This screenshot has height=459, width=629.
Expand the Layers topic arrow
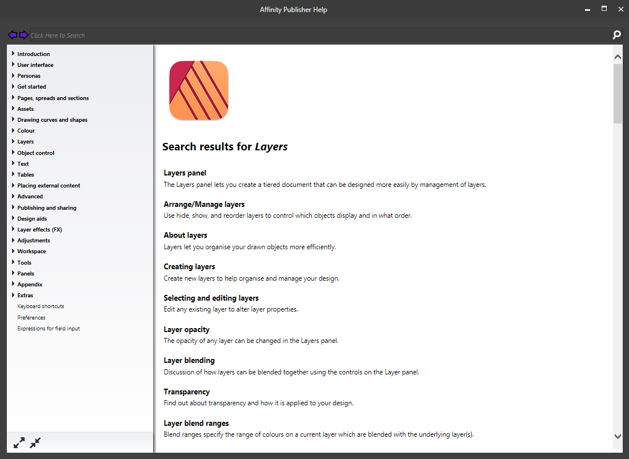pos(13,141)
